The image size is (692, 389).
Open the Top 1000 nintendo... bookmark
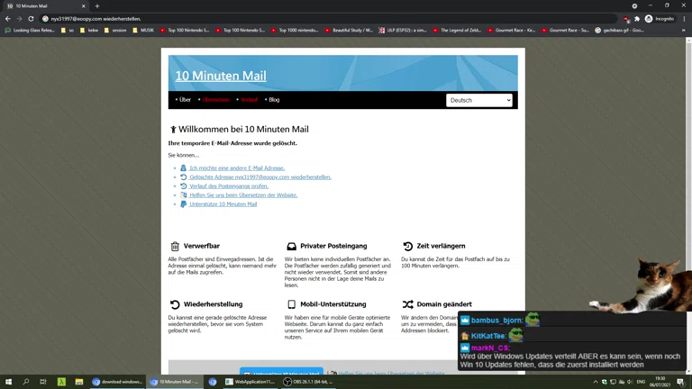pos(295,31)
